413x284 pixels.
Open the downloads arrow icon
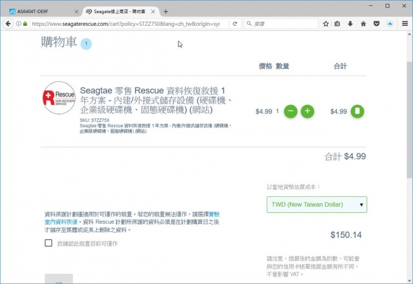350,23
